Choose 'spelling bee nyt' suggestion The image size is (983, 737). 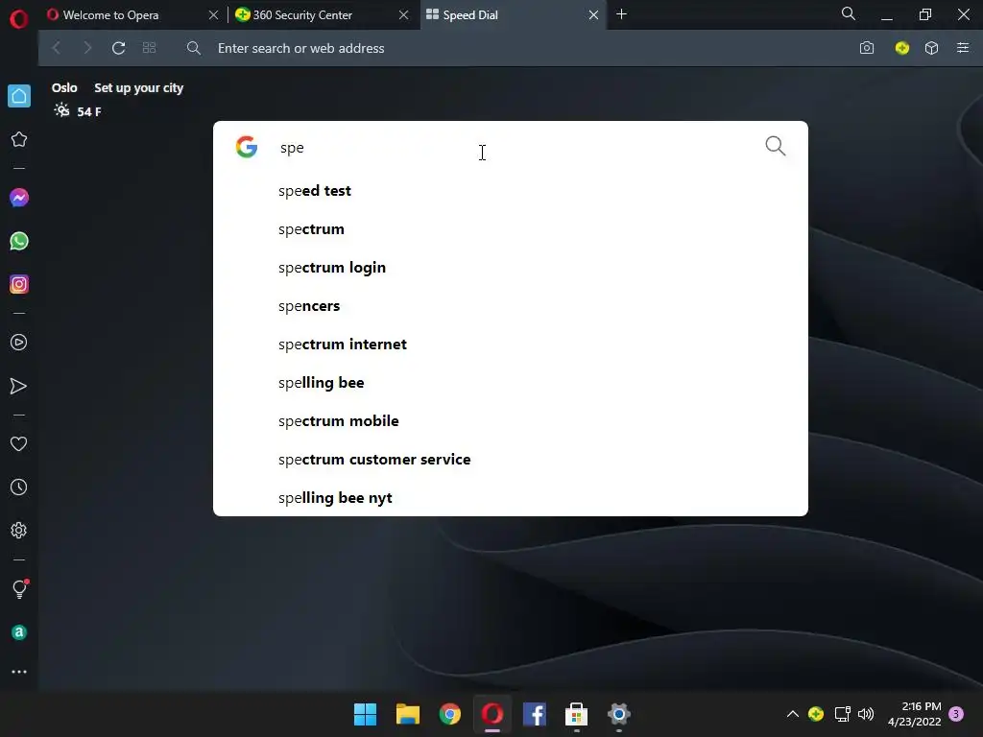[511, 498]
